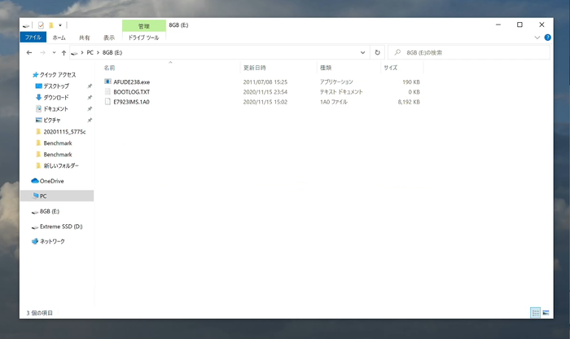570x339 pixels.
Task: Select the BOOTLOG.TXT file
Action: click(132, 92)
